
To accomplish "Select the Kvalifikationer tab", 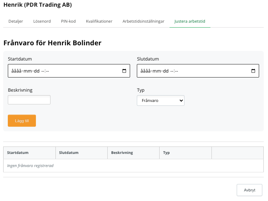I will (99, 21).
